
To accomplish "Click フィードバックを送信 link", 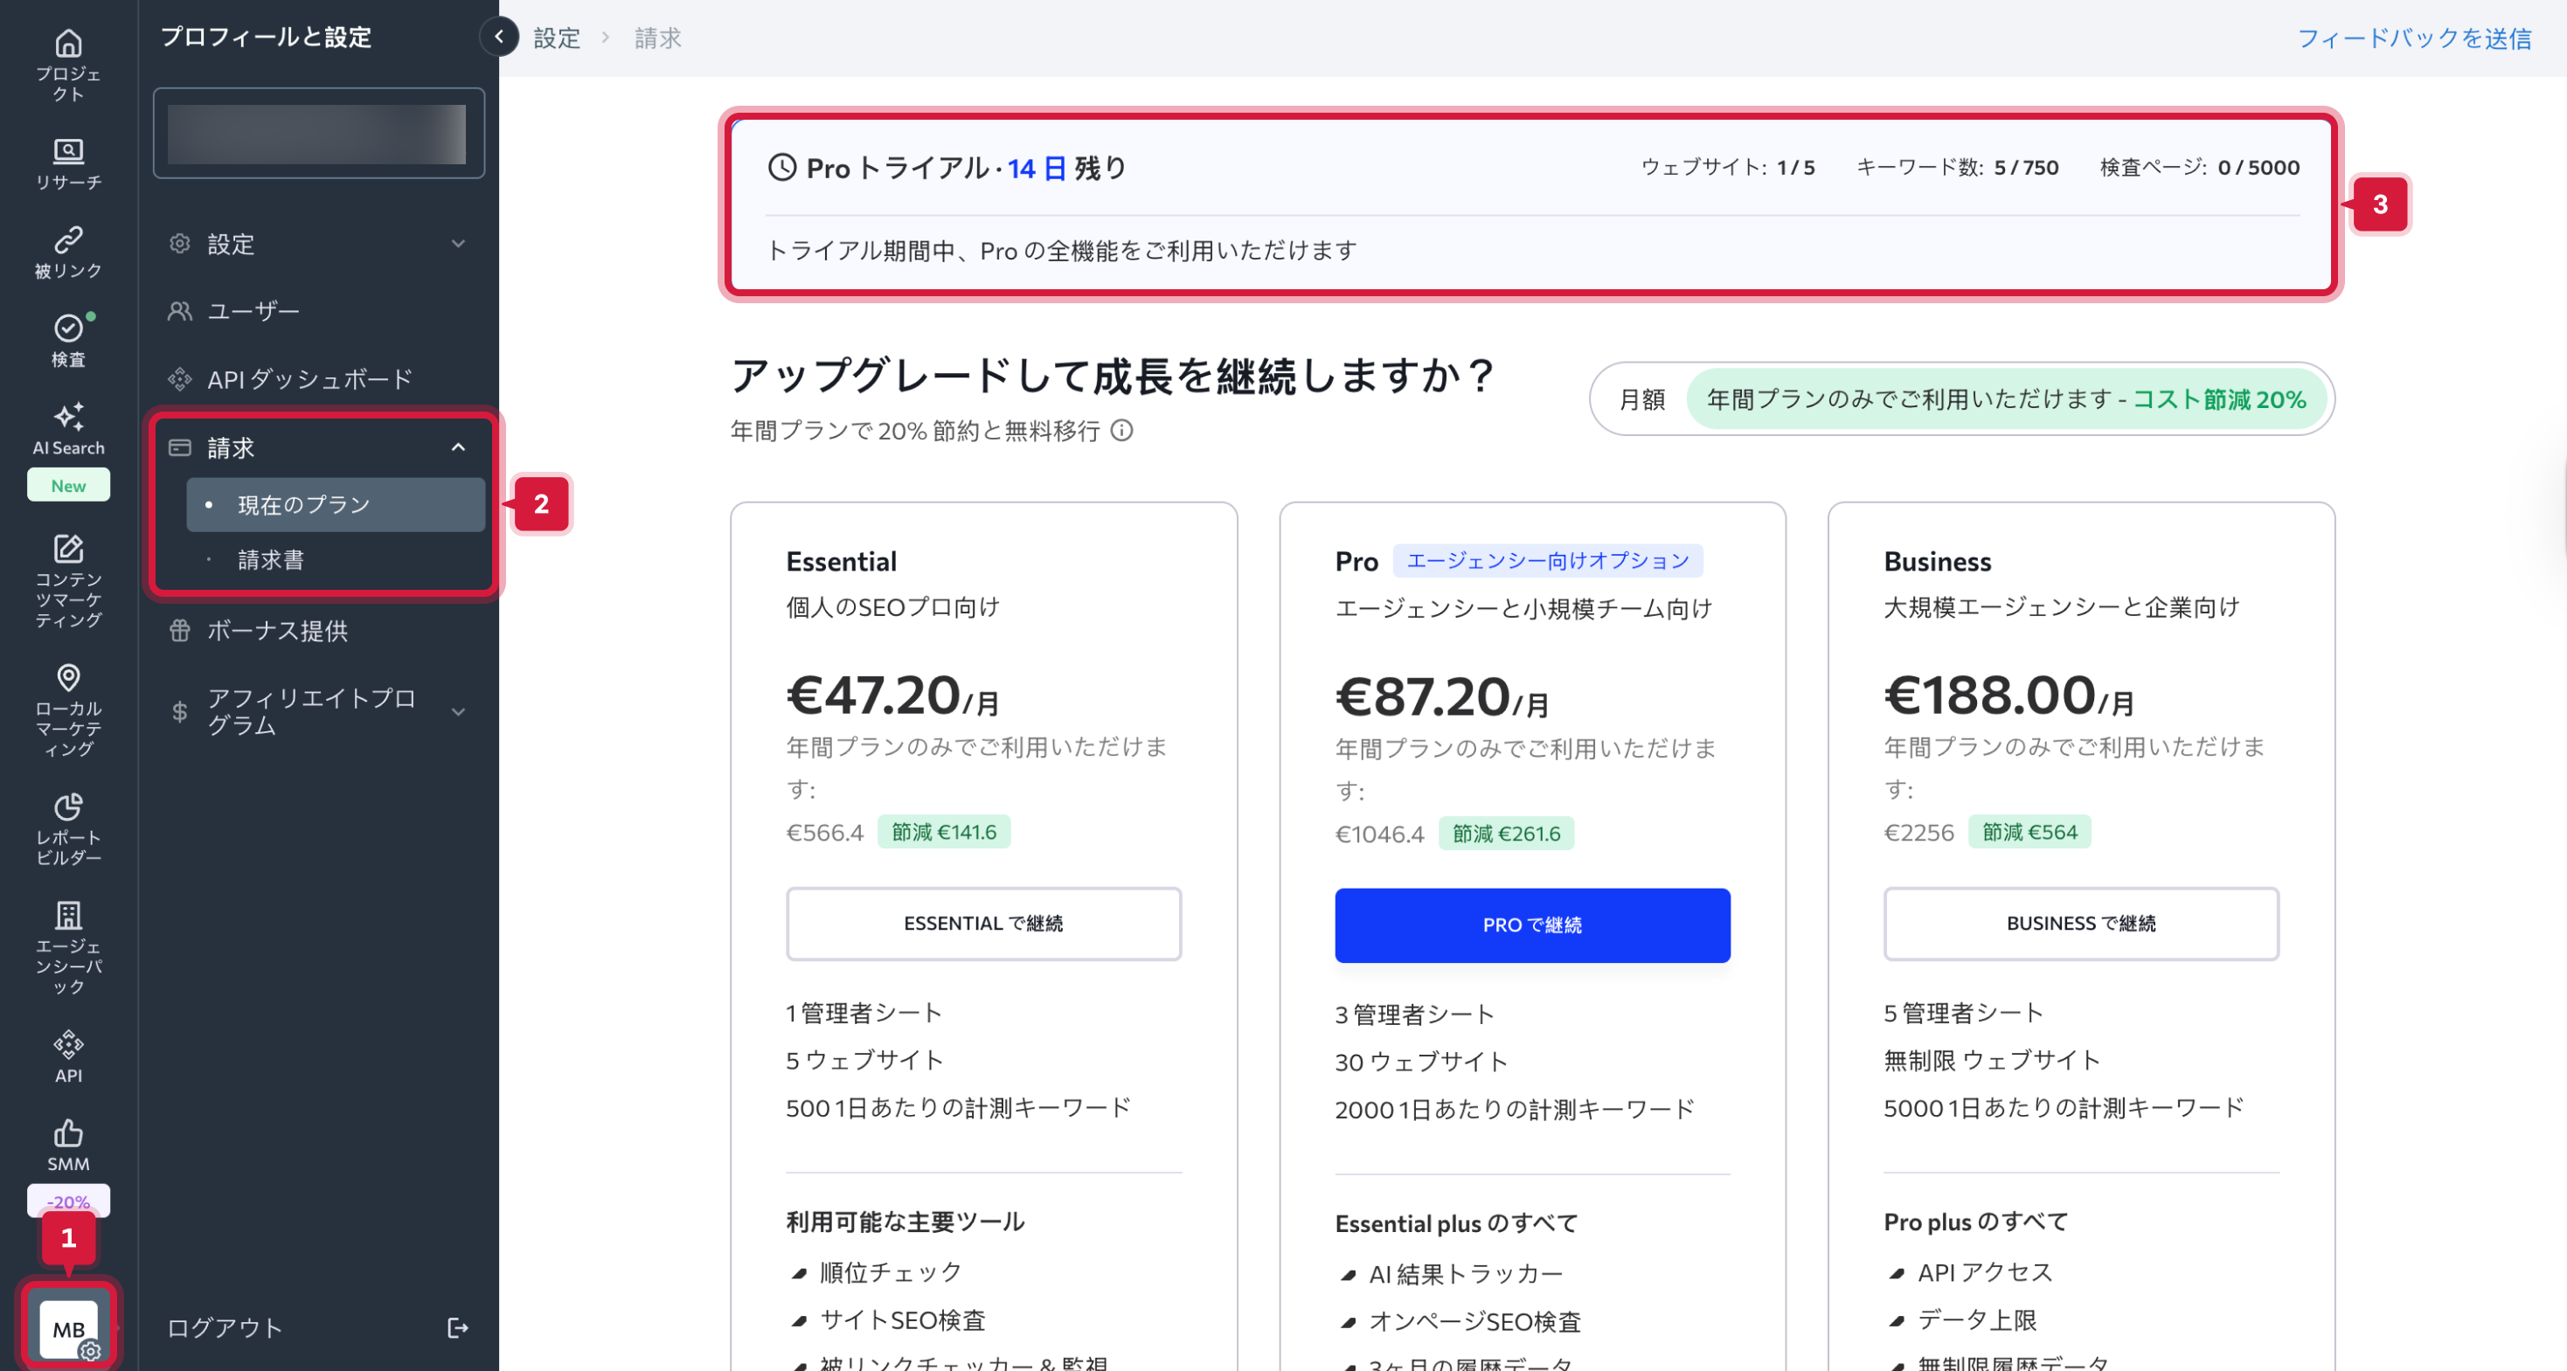I will pos(2413,38).
